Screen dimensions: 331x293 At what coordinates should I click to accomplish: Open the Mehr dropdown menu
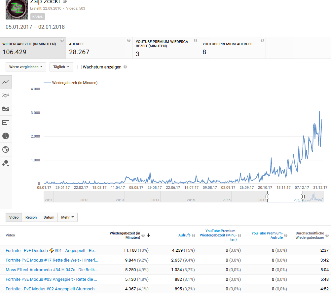(x=67, y=217)
